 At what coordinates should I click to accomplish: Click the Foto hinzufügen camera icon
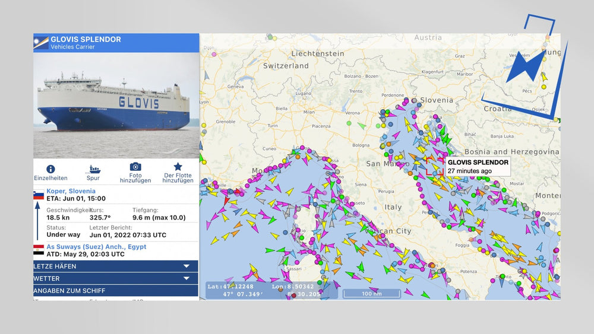(135, 167)
